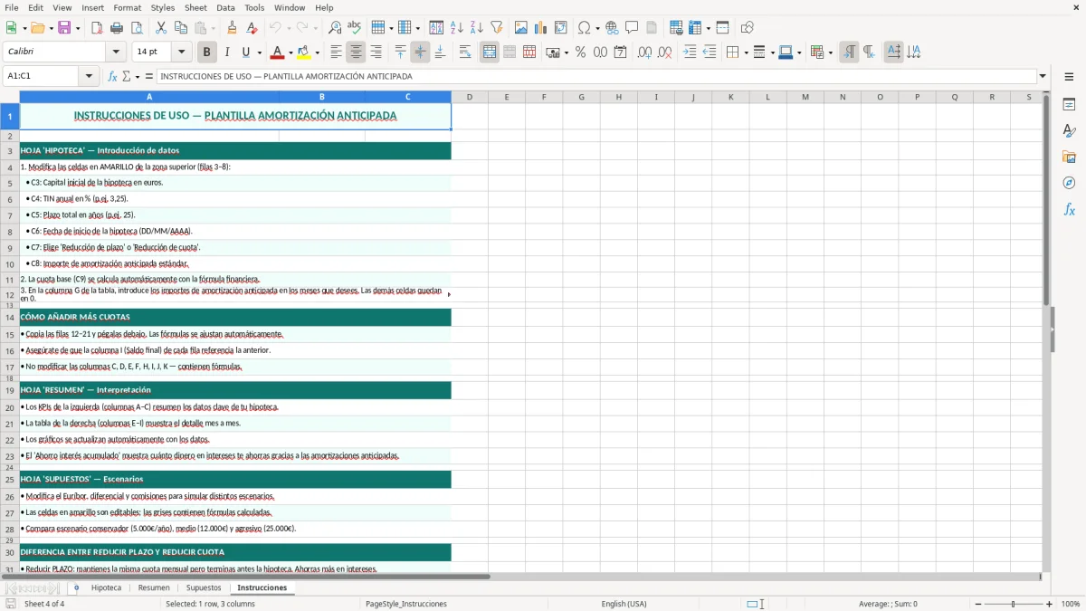Sort ascending A to Z
Screen dimensions: 1086x611
coord(457,28)
